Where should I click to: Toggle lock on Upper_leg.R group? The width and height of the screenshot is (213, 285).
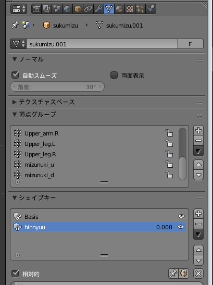point(169,154)
